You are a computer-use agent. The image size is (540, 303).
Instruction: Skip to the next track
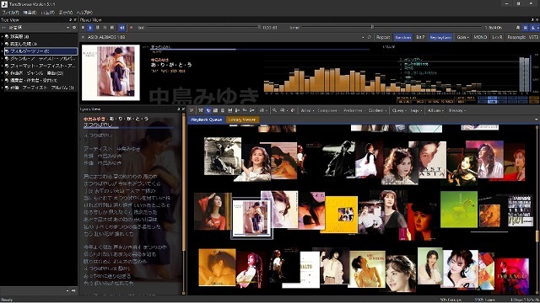tap(112, 28)
